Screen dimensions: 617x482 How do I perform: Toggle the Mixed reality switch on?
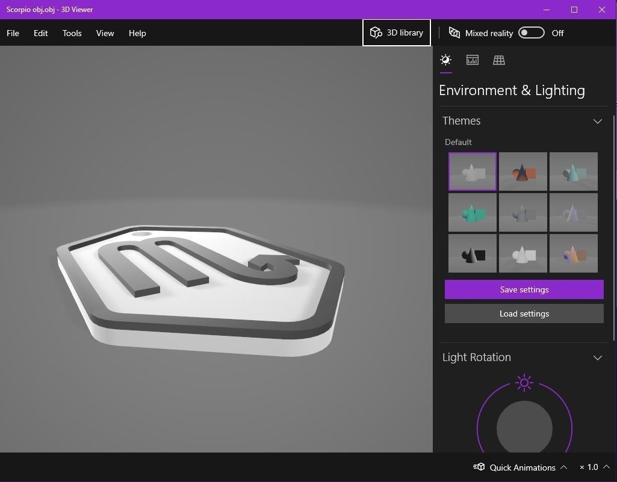(x=531, y=32)
